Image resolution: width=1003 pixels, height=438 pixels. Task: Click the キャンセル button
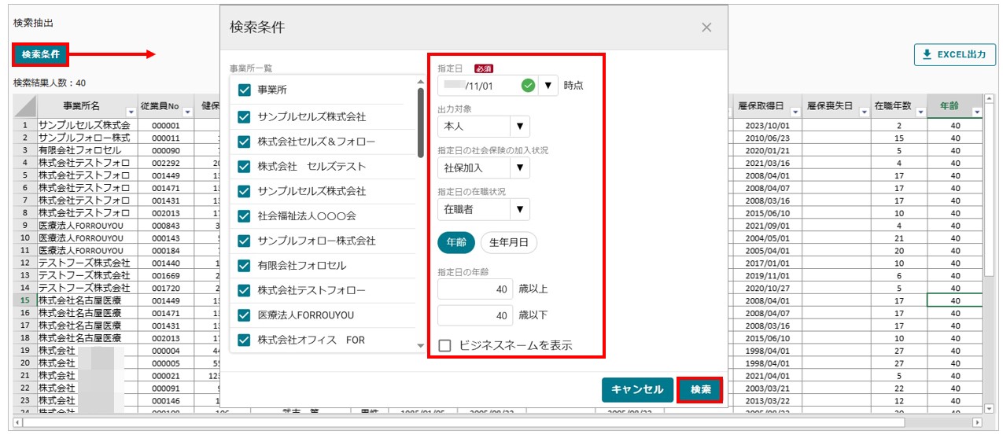(637, 390)
